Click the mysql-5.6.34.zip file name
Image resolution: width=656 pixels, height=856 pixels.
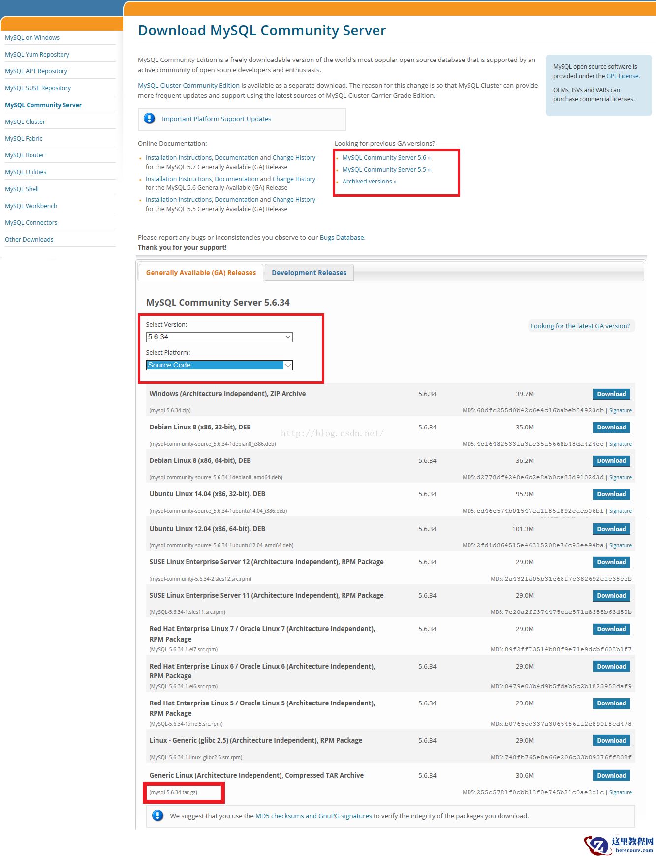(x=170, y=410)
